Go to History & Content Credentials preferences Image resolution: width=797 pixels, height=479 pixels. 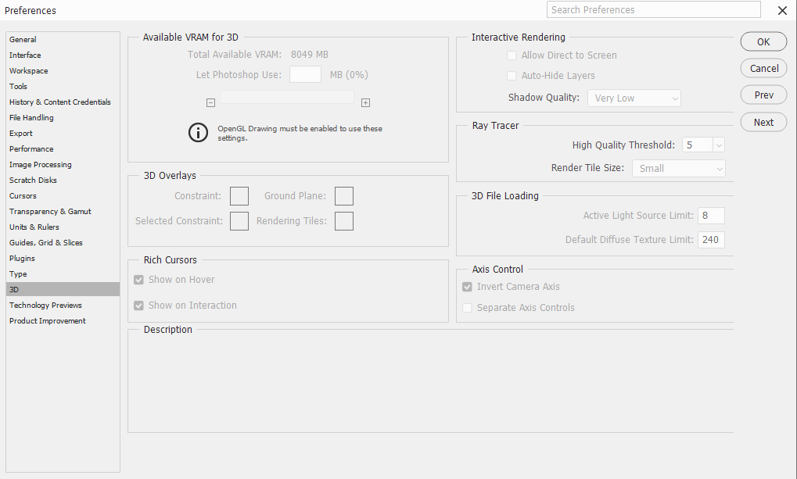tap(63, 102)
